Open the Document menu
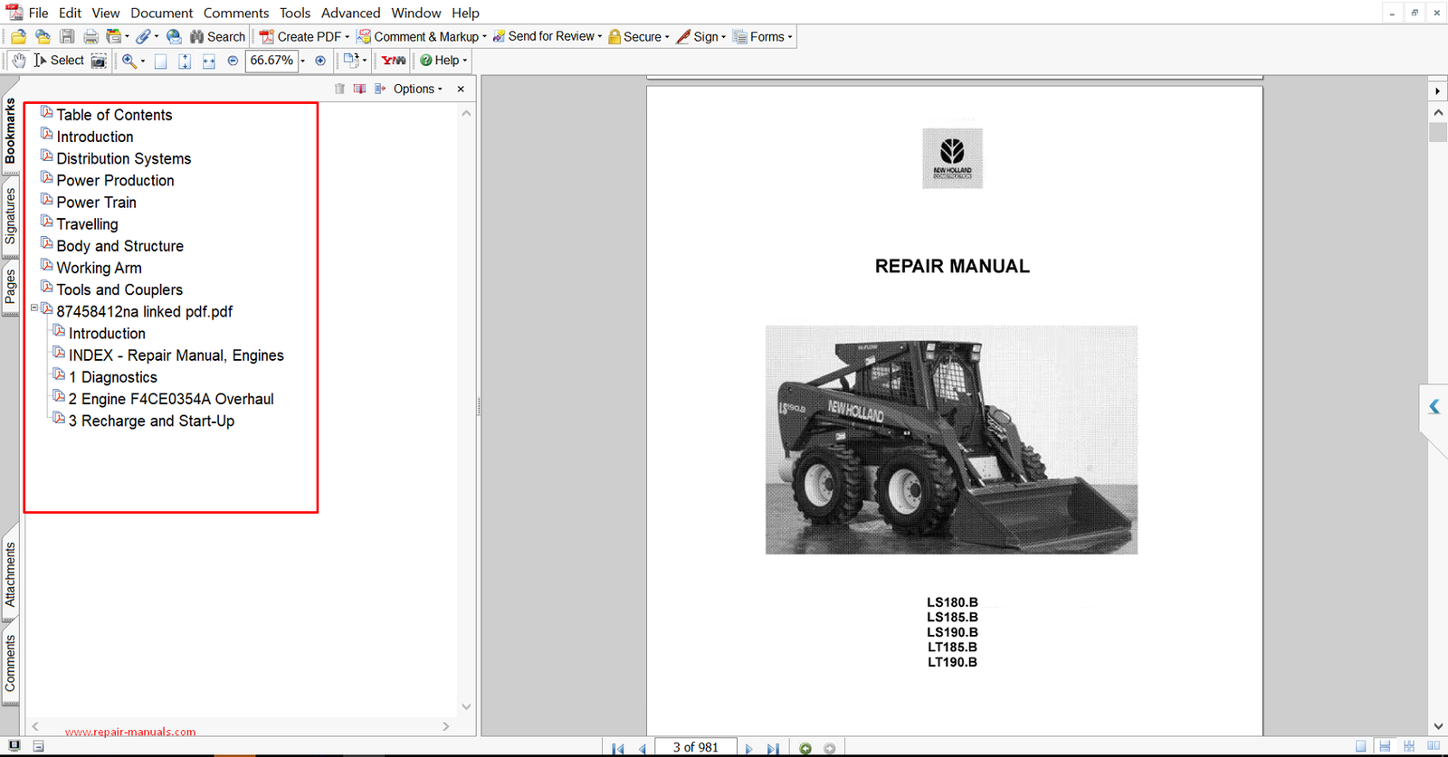 coord(161,13)
